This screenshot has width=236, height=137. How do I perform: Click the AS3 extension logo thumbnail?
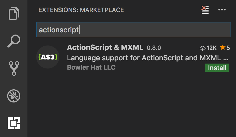pyautogui.click(x=48, y=57)
